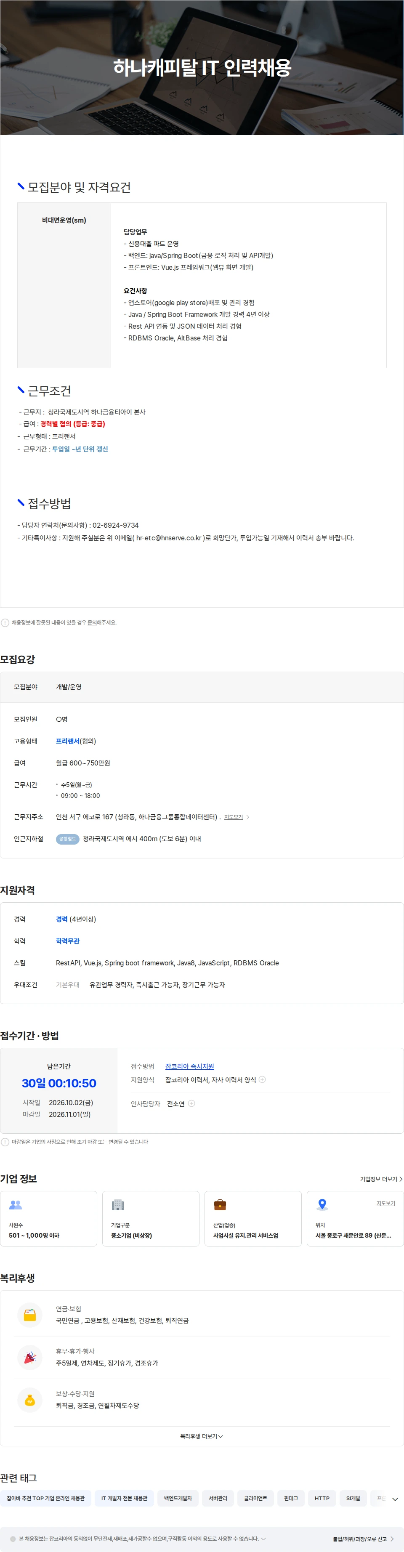404x1552 pixels.
Task: Select the 서버관리 tag
Action: point(218,1499)
